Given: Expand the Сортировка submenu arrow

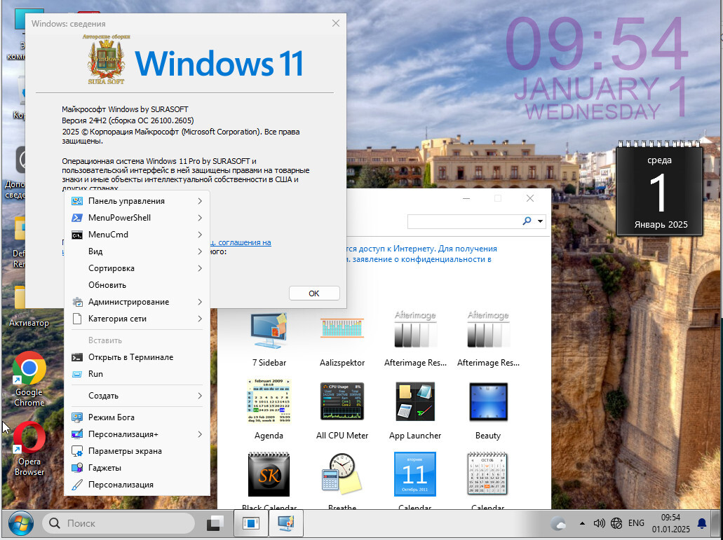Looking at the screenshot, I should coord(200,268).
